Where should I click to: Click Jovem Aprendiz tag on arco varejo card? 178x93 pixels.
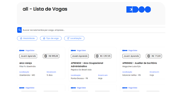click(28, 56)
